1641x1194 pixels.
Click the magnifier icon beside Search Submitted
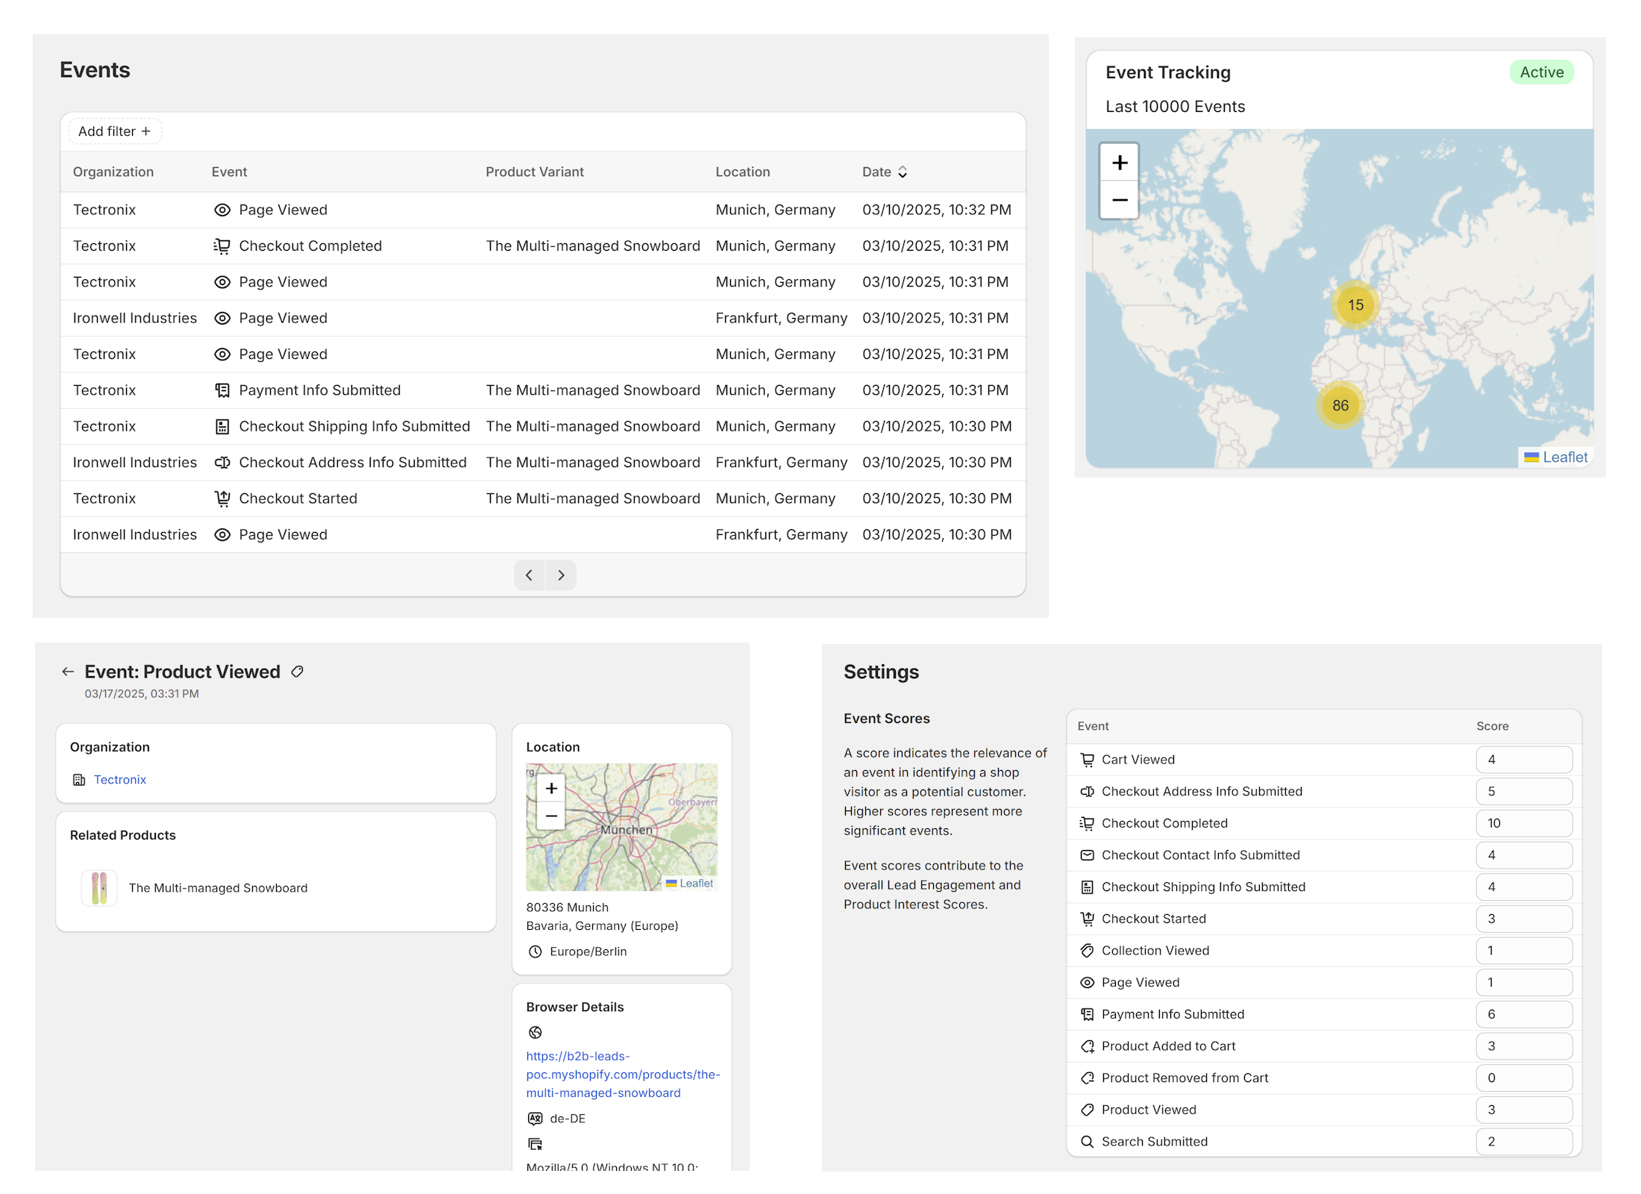(1087, 1141)
